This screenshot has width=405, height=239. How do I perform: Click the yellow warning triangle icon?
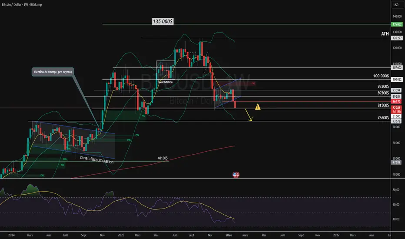point(258,107)
